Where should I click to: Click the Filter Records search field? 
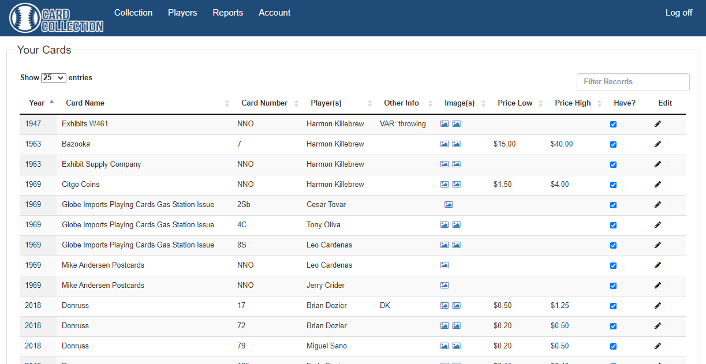click(633, 82)
